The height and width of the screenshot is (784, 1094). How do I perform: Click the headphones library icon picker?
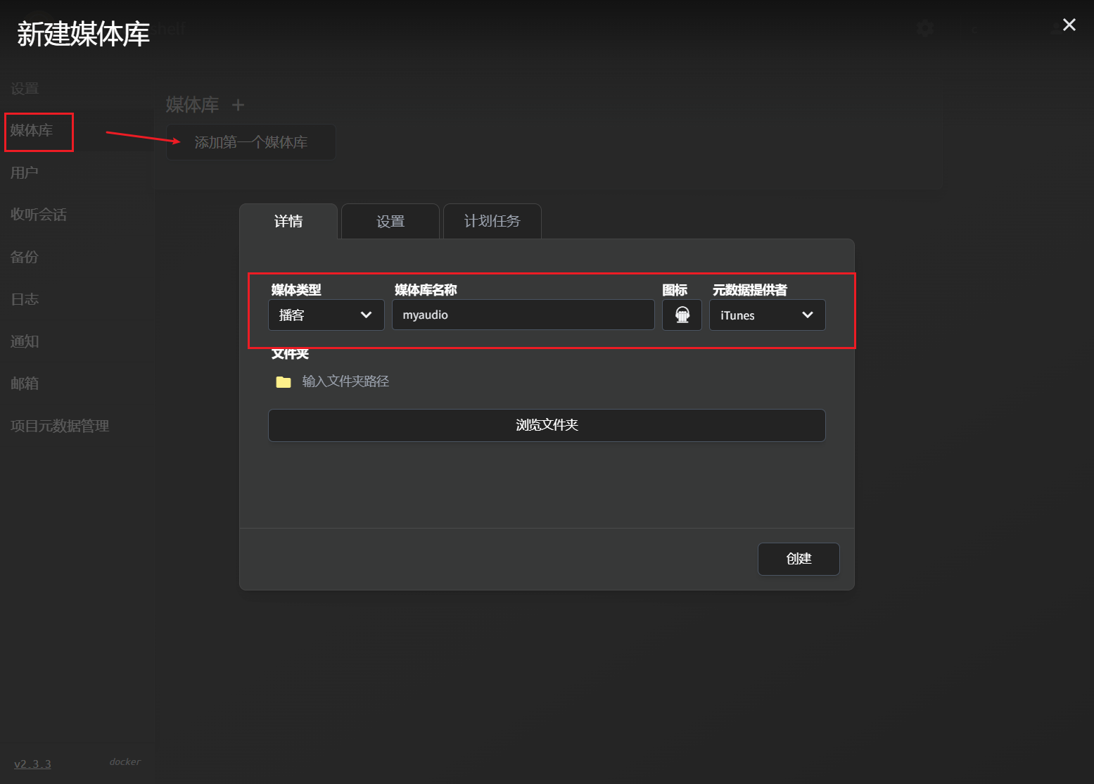[682, 315]
